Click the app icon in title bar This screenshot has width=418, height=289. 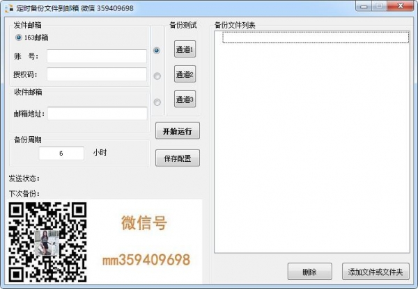(9, 8)
